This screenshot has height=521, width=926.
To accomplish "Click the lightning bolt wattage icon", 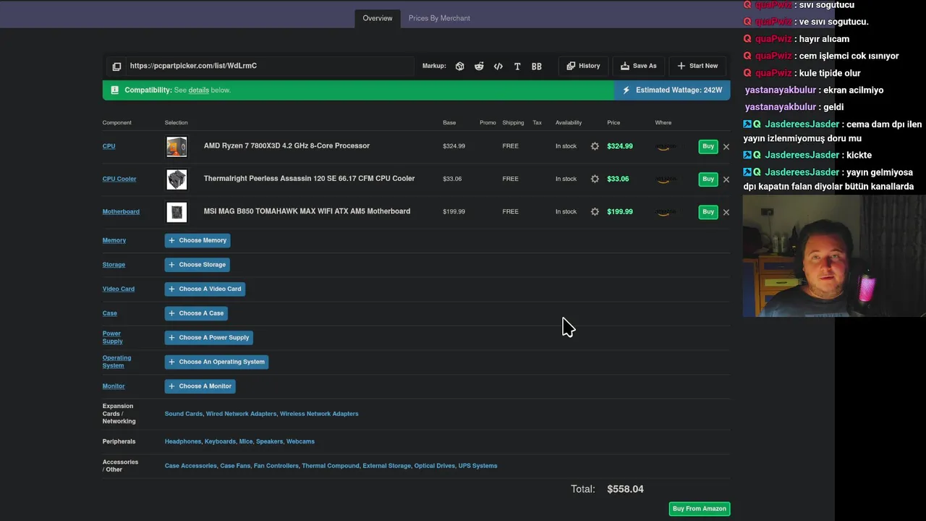I will pos(626,90).
